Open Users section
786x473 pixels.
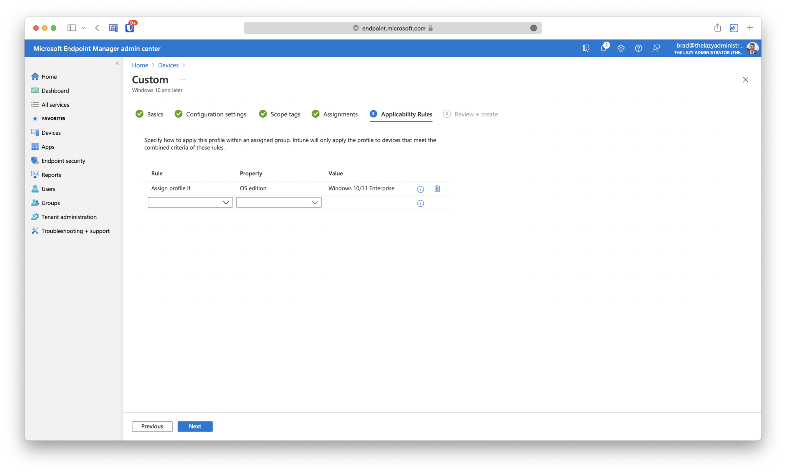click(43, 189)
